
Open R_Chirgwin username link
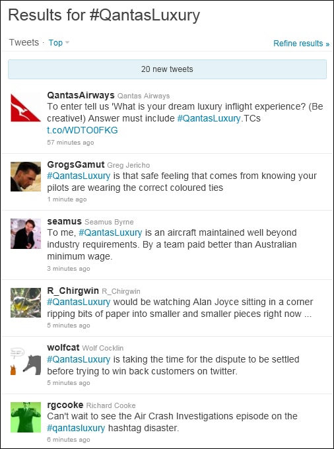coord(73,291)
